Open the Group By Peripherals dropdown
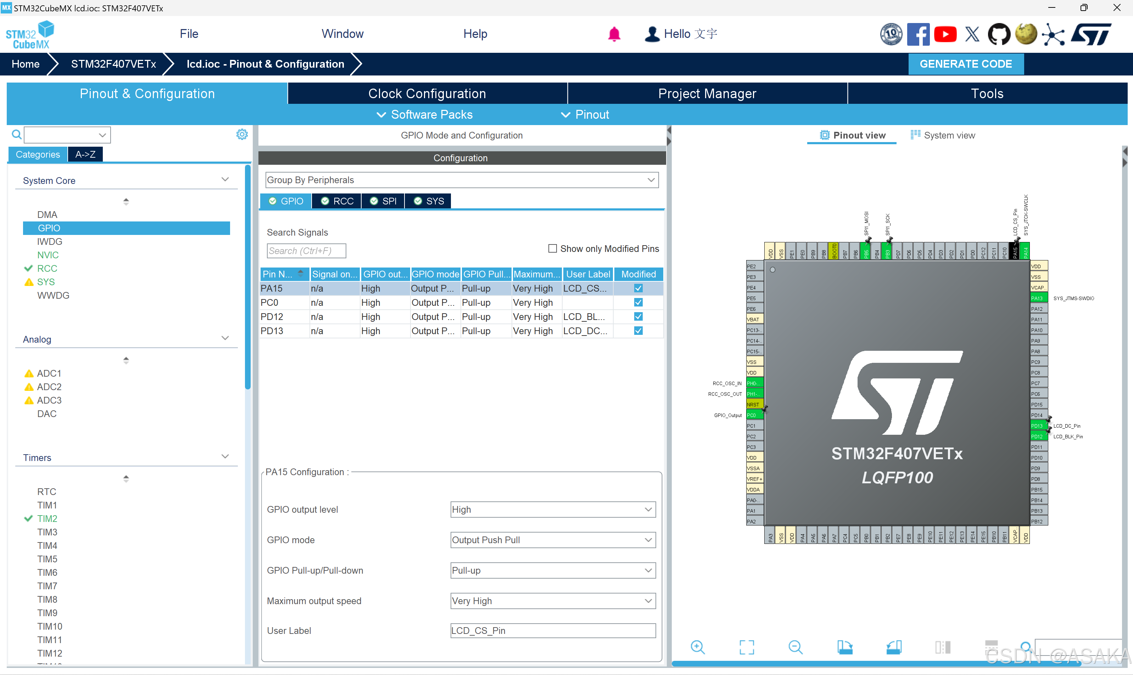This screenshot has height=675, width=1133. pos(462,180)
